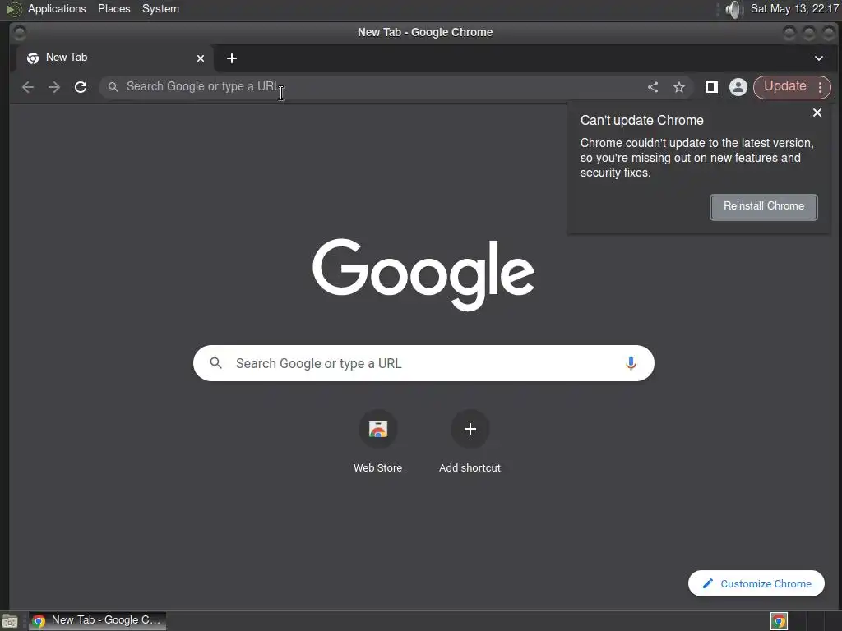Screen dimensions: 842x631
Task: Click the search magnifier in address bar
Action: point(113,87)
